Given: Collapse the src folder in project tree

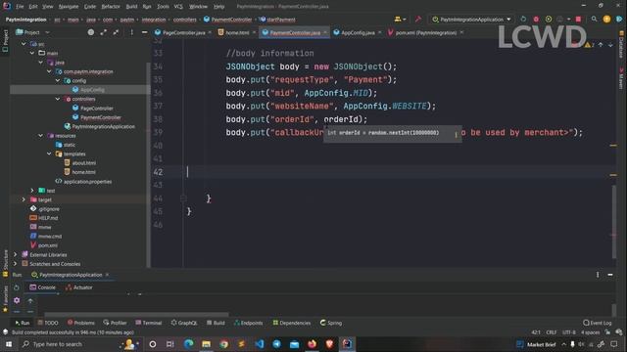Looking at the screenshot, I should click(x=24, y=44).
